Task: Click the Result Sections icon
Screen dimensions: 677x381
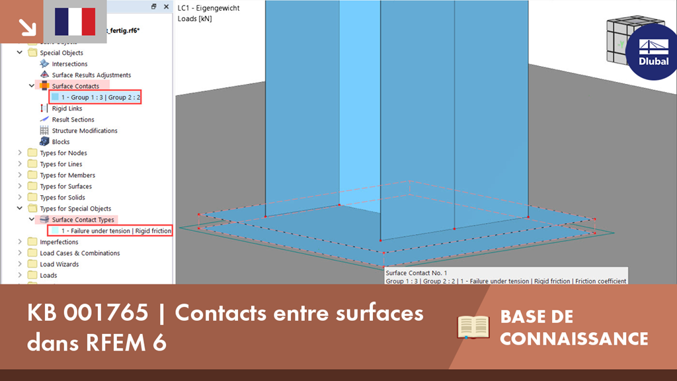Action: (x=44, y=119)
